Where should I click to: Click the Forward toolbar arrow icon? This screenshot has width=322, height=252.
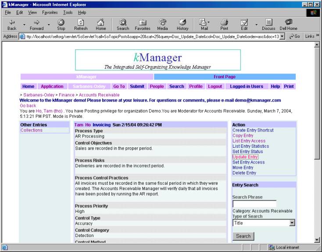click(x=36, y=22)
